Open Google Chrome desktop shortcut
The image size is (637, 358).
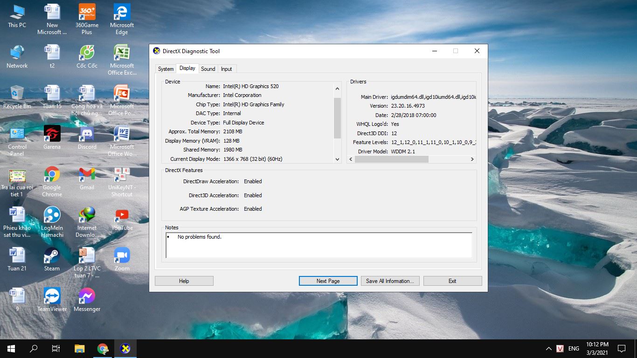point(52,175)
